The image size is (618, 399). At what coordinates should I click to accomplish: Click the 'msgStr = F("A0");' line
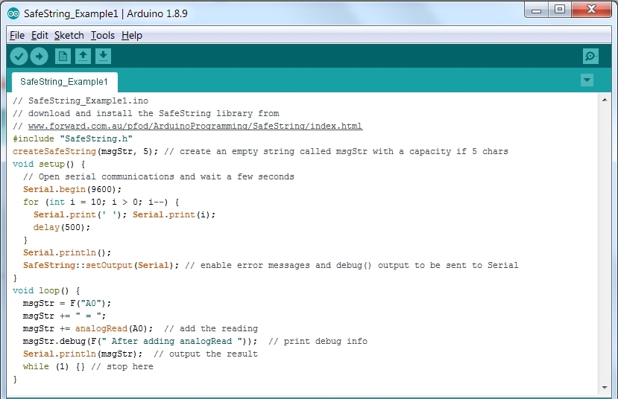(x=67, y=304)
